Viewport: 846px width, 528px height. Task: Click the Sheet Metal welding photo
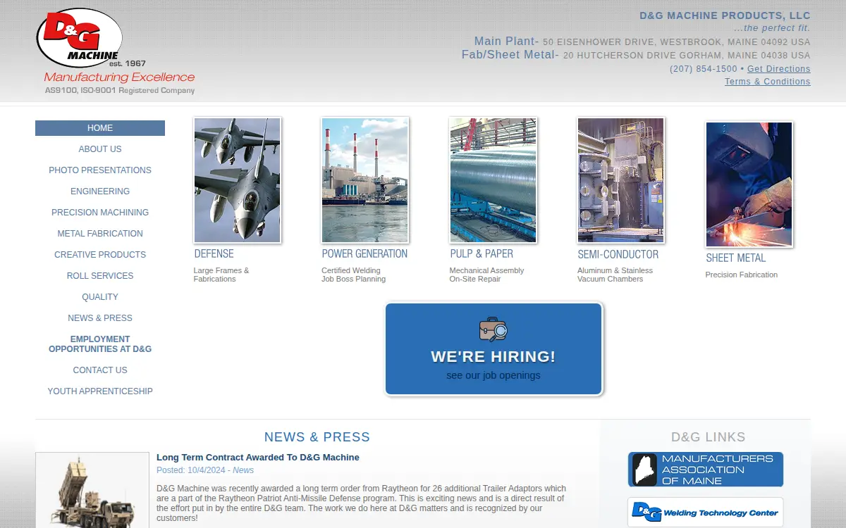[749, 184]
